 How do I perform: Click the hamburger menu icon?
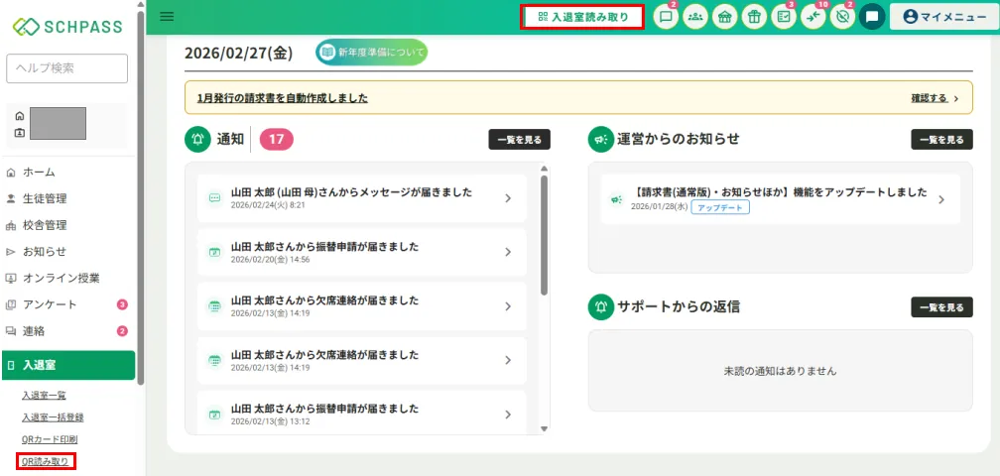click(167, 16)
